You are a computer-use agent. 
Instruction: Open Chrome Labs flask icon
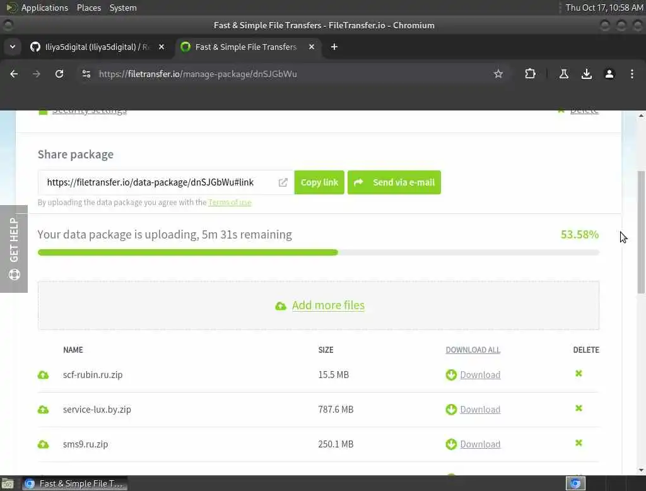[x=564, y=74]
